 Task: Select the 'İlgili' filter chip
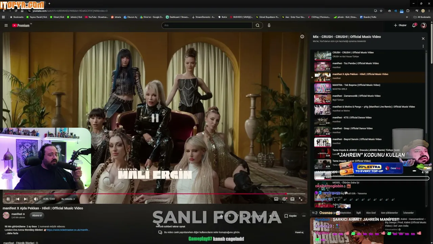(x=359, y=213)
